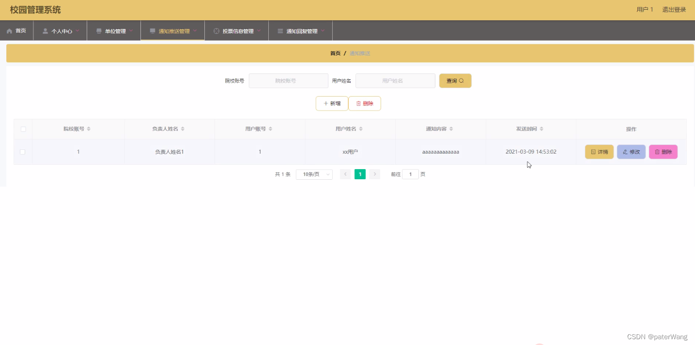695x345 pixels.
Task: Sort by 用户账号 column arrows
Action: (x=270, y=129)
